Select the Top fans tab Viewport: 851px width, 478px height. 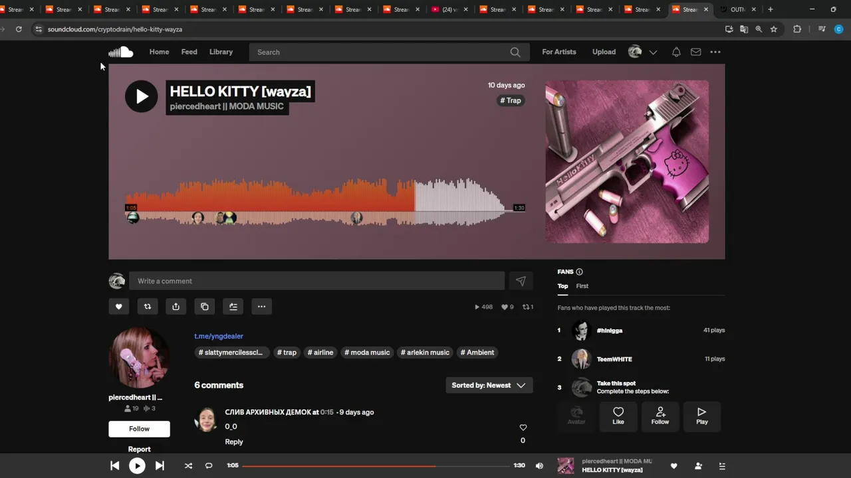[x=562, y=286]
